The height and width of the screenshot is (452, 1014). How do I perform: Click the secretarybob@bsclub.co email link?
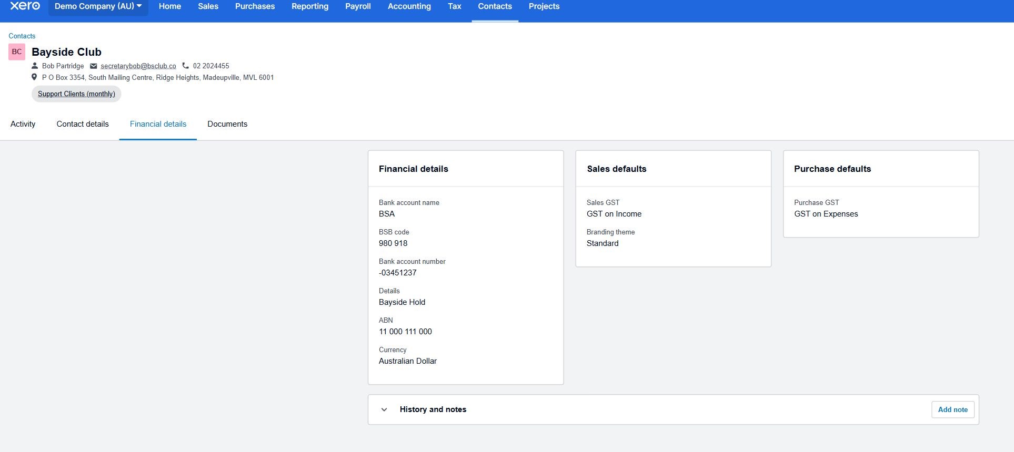[138, 66]
